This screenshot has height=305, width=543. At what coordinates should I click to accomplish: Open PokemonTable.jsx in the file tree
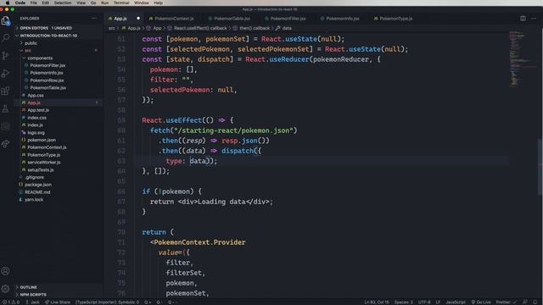pos(48,88)
